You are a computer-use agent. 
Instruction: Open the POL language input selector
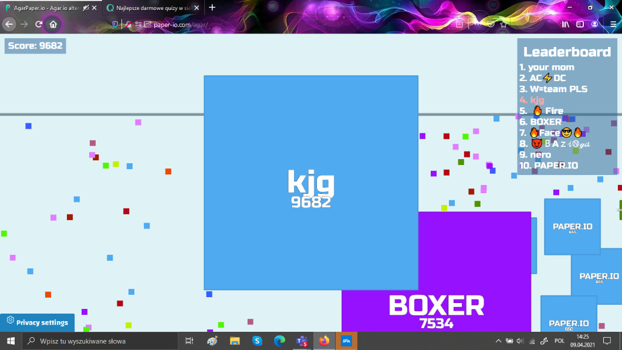pyautogui.click(x=559, y=341)
